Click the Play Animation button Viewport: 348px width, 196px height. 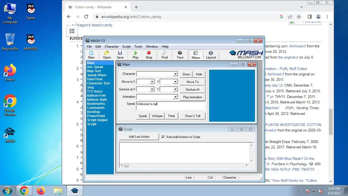[x=192, y=97]
